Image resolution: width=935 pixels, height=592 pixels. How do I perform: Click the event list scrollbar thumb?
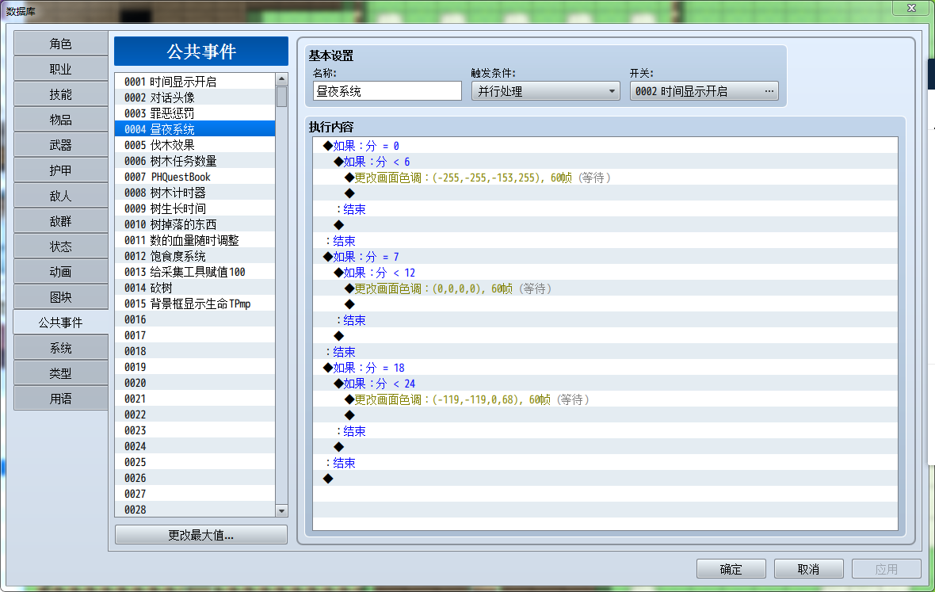[281, 97]
